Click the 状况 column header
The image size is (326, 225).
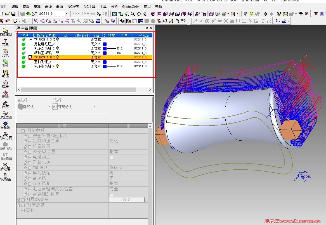[x=25, y=35]
